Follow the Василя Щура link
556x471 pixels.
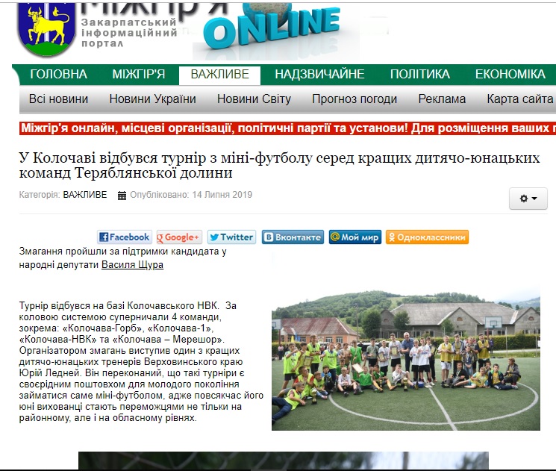click(132, 265)
